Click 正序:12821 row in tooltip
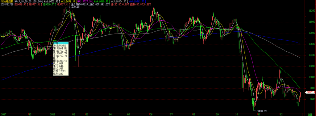316x116 pixels. [x=59, y=71]
